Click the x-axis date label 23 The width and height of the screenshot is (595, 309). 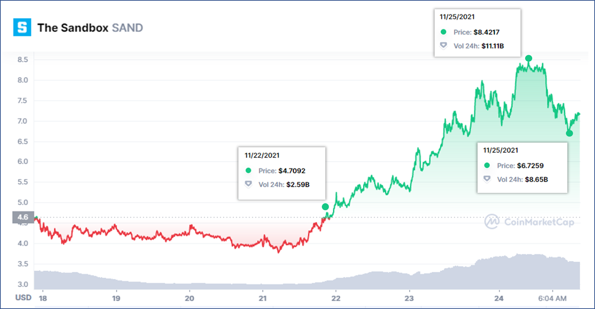(409, 298)
